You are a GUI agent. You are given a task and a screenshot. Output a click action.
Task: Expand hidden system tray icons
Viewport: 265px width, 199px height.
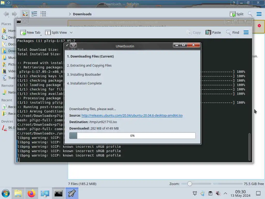(225, 193)
